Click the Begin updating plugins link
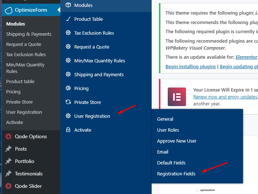 [x=239, y=67]
